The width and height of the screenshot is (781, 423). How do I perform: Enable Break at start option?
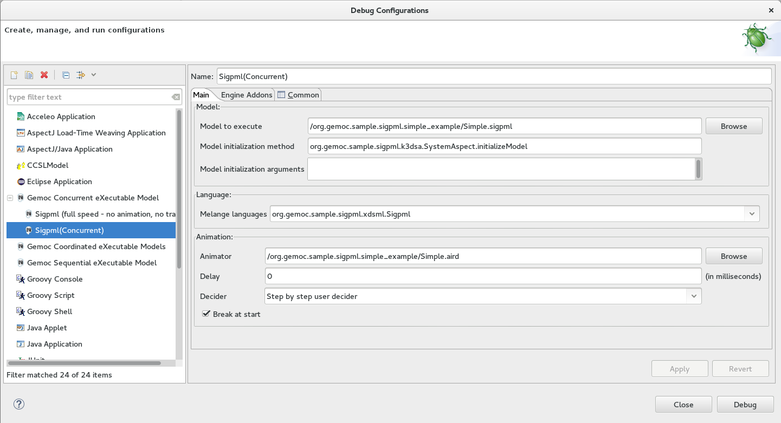[206, 314]
